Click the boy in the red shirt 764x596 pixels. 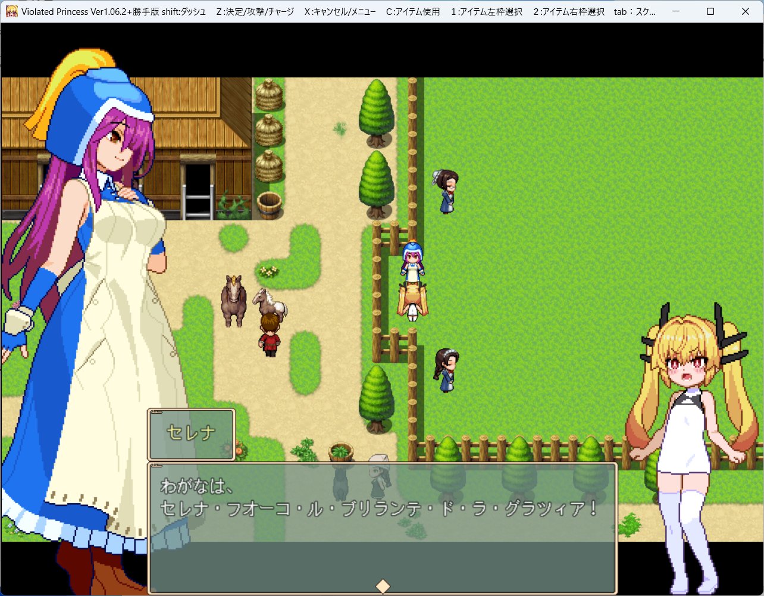coord(270,335)
